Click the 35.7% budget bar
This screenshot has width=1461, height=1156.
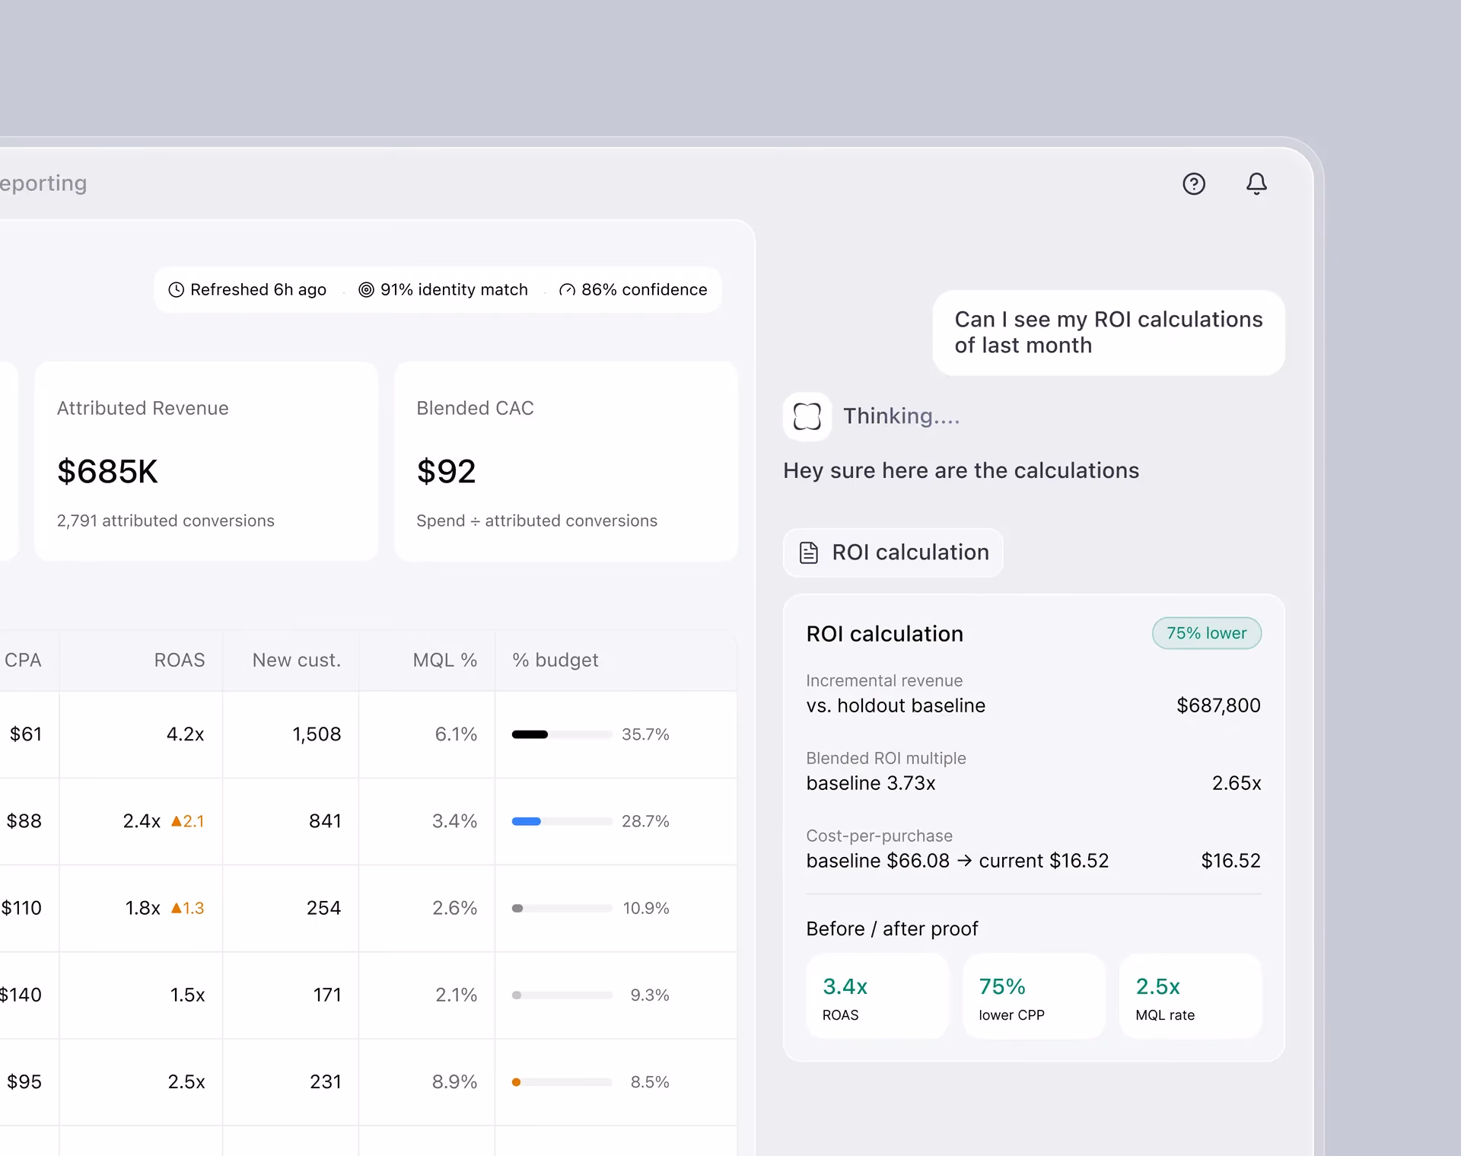click(x=562, y=734)
